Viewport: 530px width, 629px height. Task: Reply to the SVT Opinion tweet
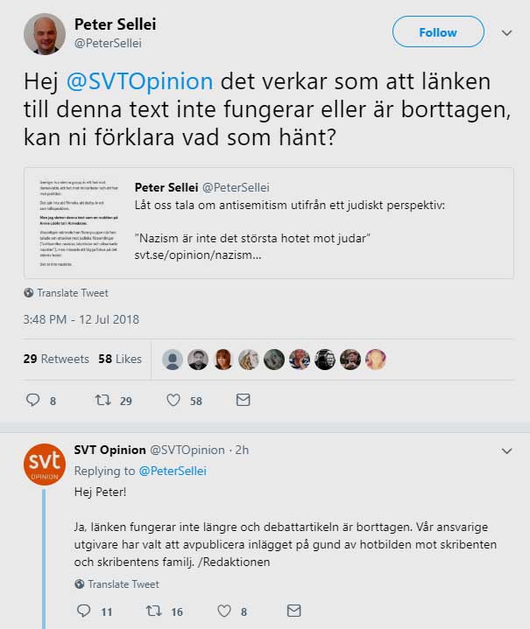[x=83, y=611]
